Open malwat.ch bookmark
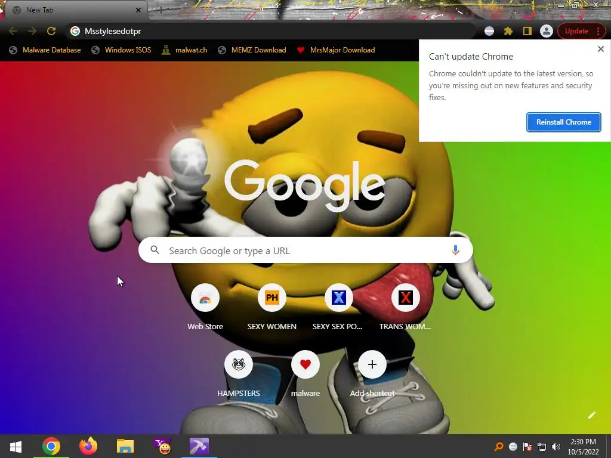The width and height of the screenshot is (611, 458). coord(185,50)
